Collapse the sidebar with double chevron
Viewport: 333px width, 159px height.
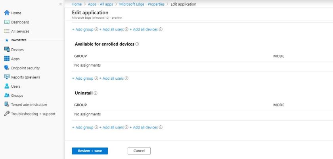pos(60,4)
